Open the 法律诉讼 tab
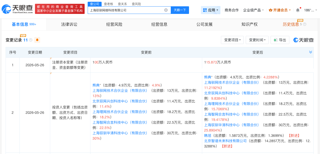320x154 pixels. point(69,24)
